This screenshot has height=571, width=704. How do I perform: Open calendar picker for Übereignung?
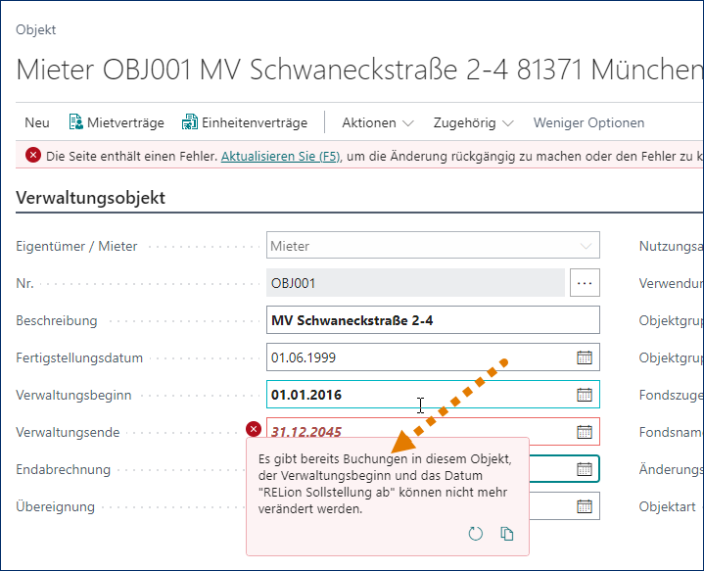pos(585,506)
